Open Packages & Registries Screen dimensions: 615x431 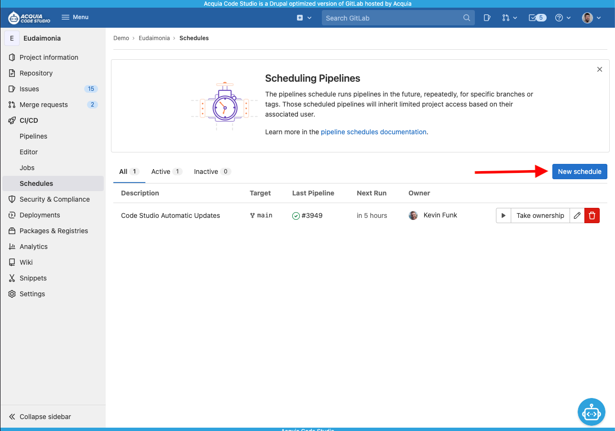pos(53,231)
